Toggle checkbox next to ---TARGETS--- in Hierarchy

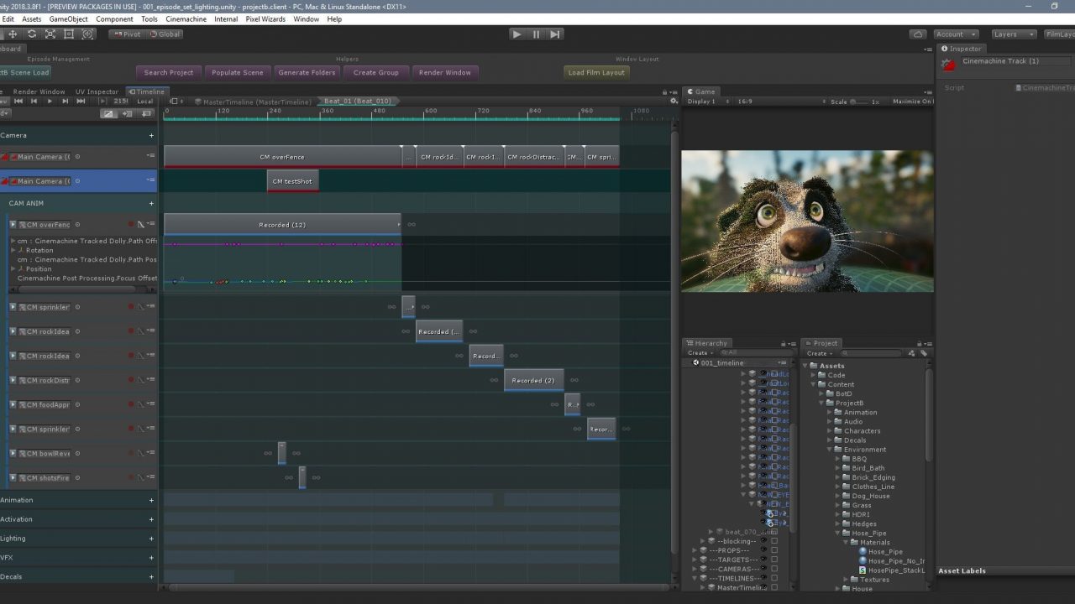[774, 560]
